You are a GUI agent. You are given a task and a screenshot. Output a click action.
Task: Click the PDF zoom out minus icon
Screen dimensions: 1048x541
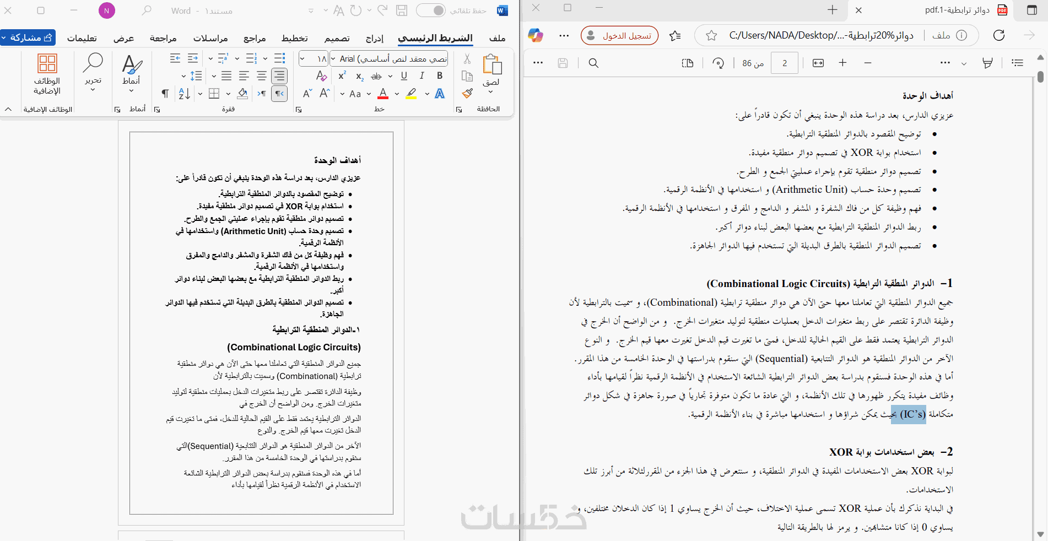point(868,63)
